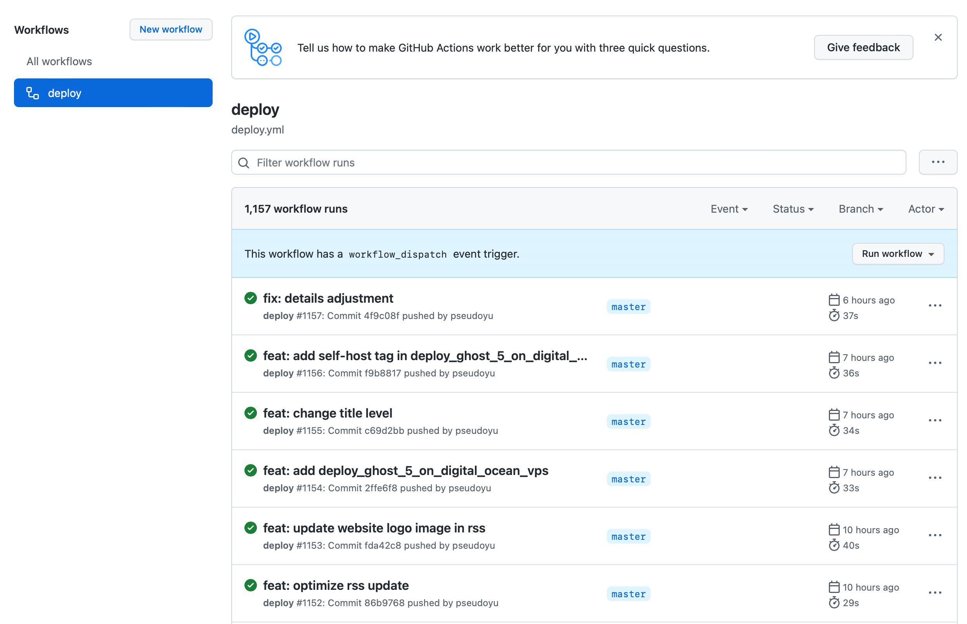This screenshot has width=967, height=624.
Task: Click the green success check icon on run #1157
Action: coord(250,298)
